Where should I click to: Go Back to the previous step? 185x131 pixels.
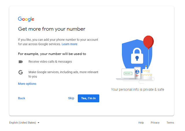click(22, 98)
